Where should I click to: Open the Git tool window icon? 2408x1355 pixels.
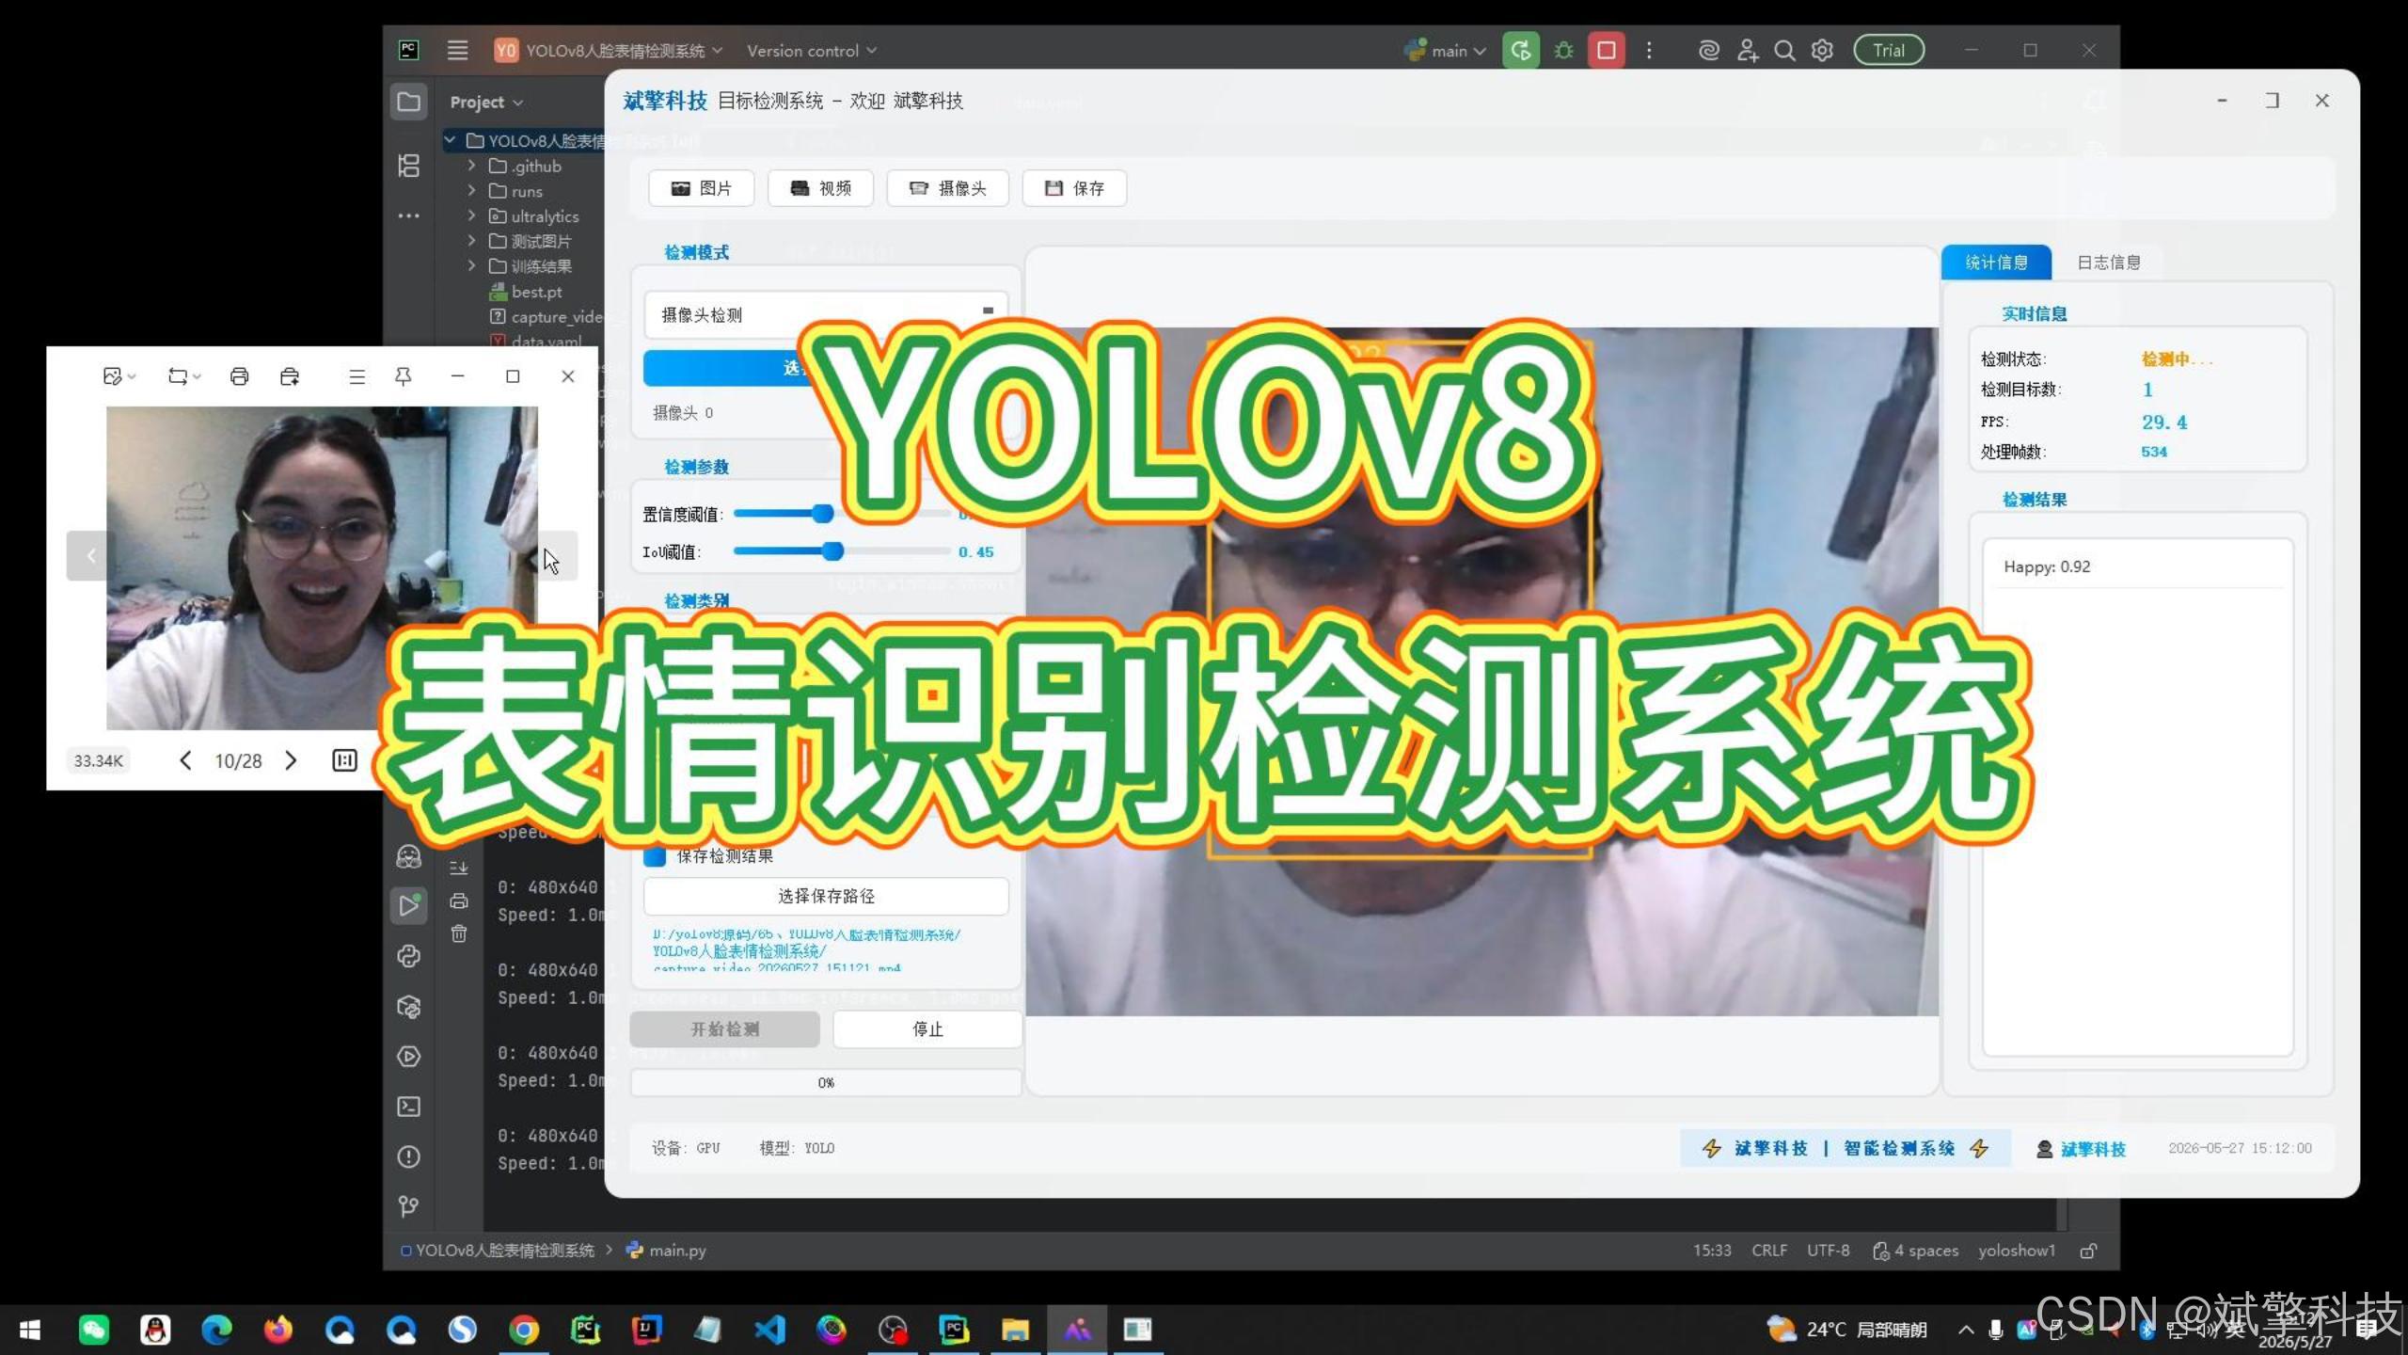coord(409,1206)
